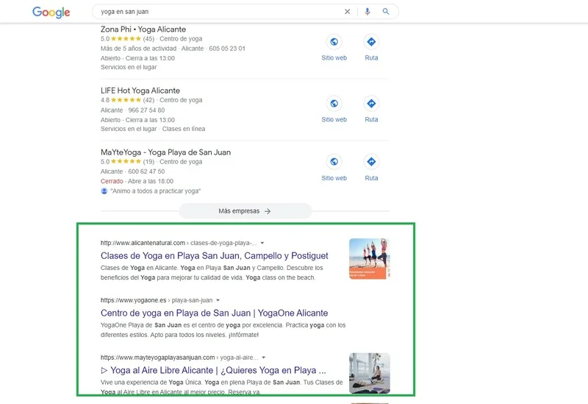Screen dimensions: 588x404
Task: Click the beach yoga thumbnail image
Action: (x=369, y=258)
